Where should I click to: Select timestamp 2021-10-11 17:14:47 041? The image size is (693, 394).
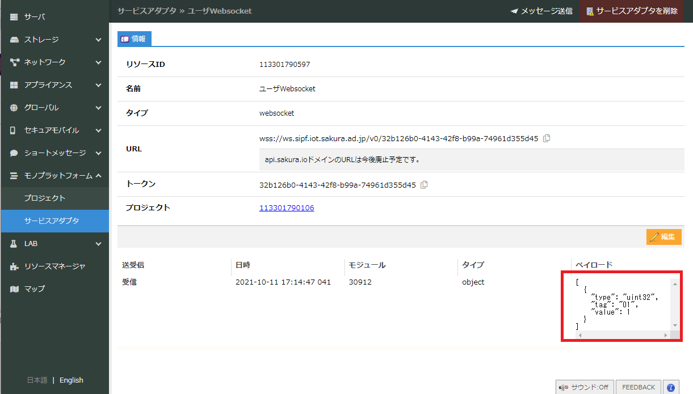283,282
